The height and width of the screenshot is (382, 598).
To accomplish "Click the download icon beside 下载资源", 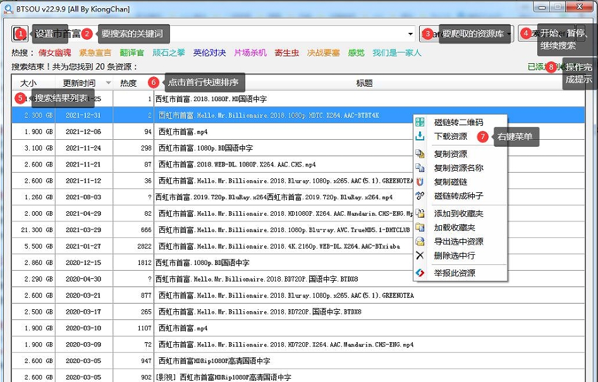I will pos(420,136).
